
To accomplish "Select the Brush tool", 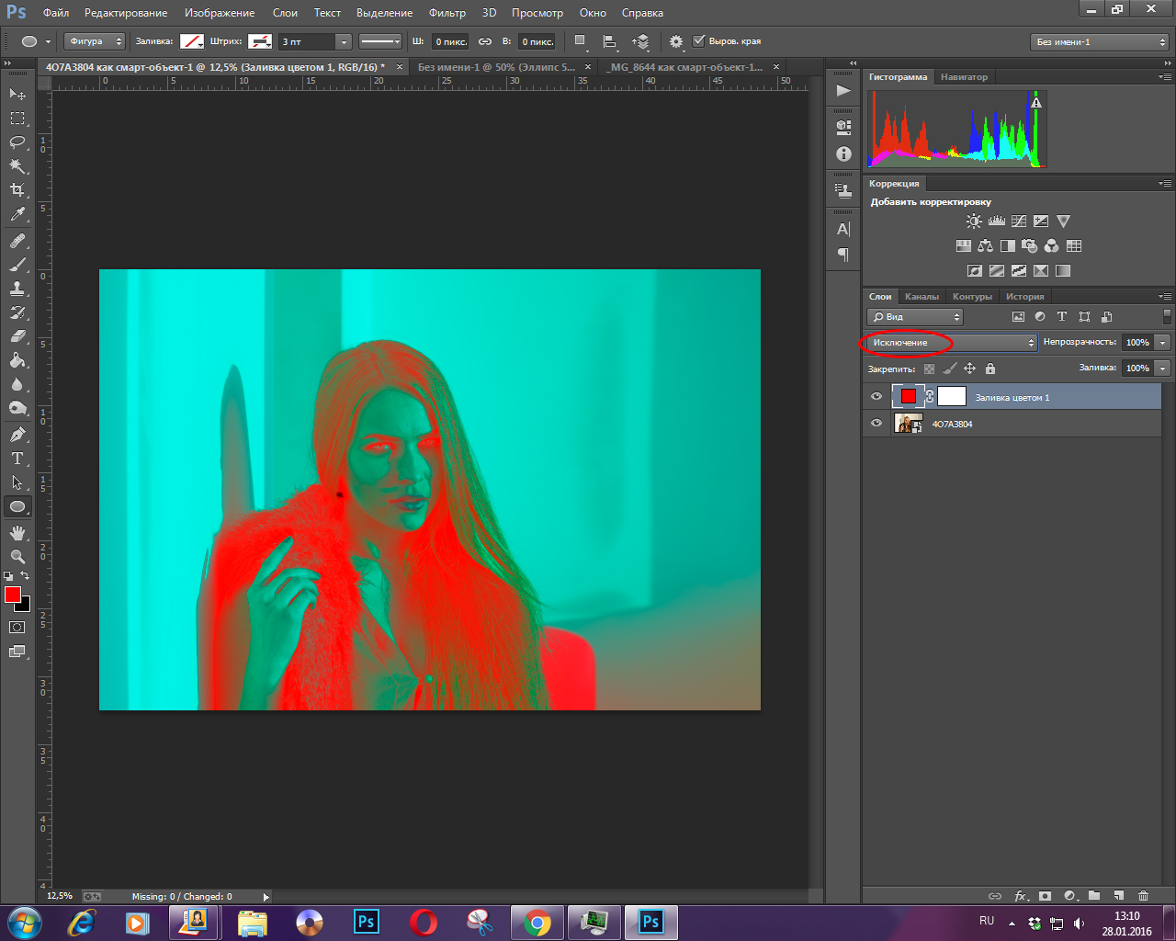I will (17, 265).
